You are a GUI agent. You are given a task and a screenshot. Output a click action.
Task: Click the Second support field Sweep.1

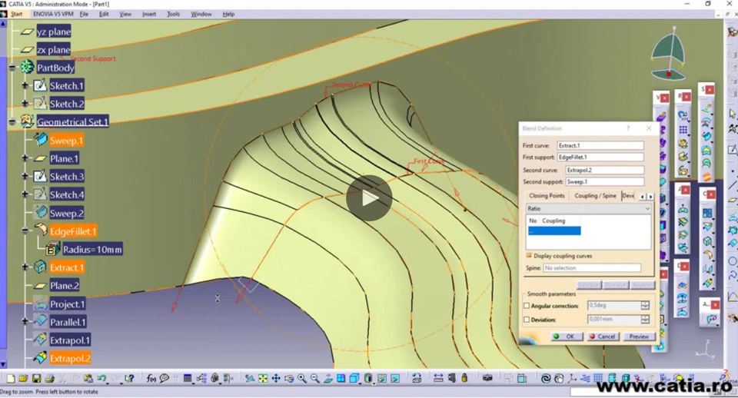pyautogui.click(x=605, y=181)
